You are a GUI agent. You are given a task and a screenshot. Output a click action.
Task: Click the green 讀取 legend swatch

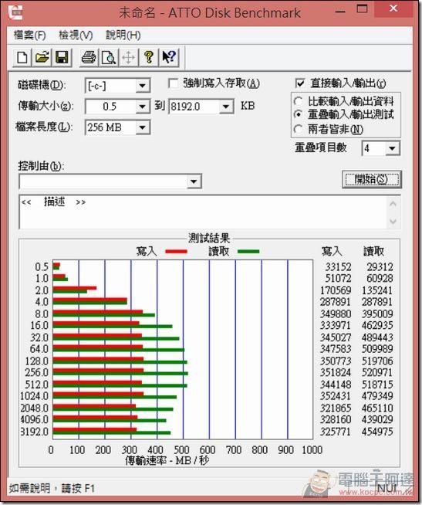click(x=248, y=252)
